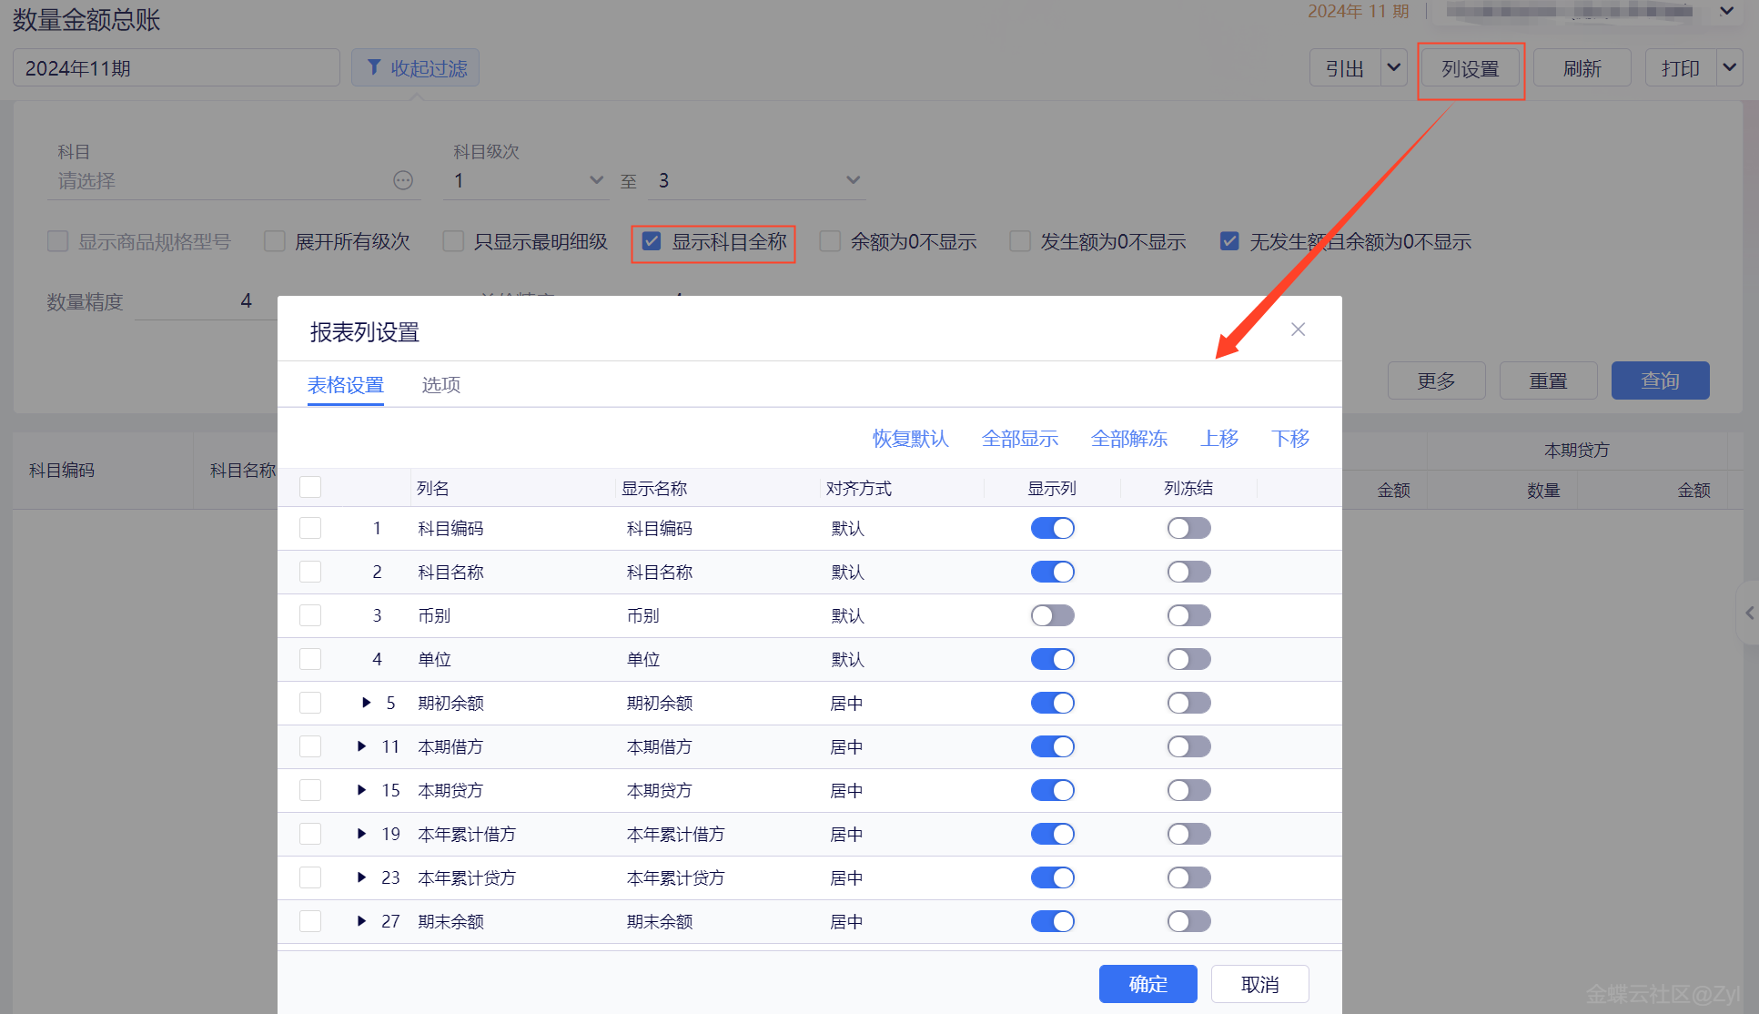Enable 列冻结 for 期末余额

1189,921
